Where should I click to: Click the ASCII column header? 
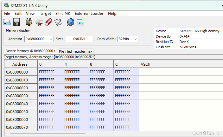click(x=181, y=64)
